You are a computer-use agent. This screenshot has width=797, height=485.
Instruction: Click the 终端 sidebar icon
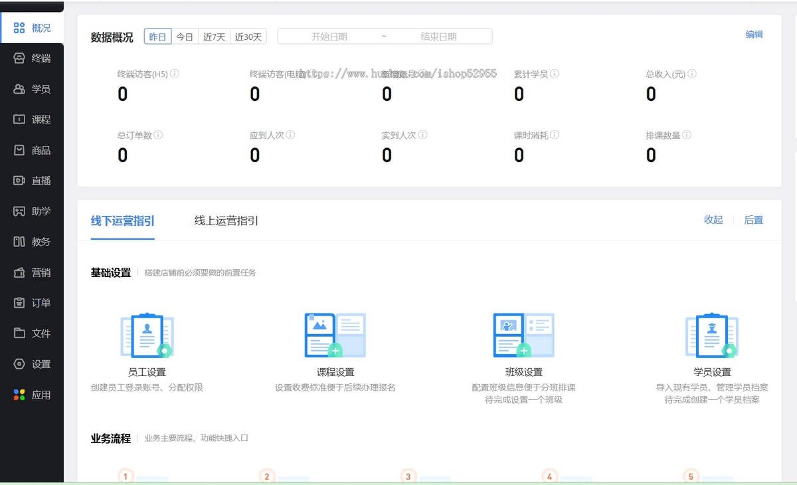click(x=19, y=58)
